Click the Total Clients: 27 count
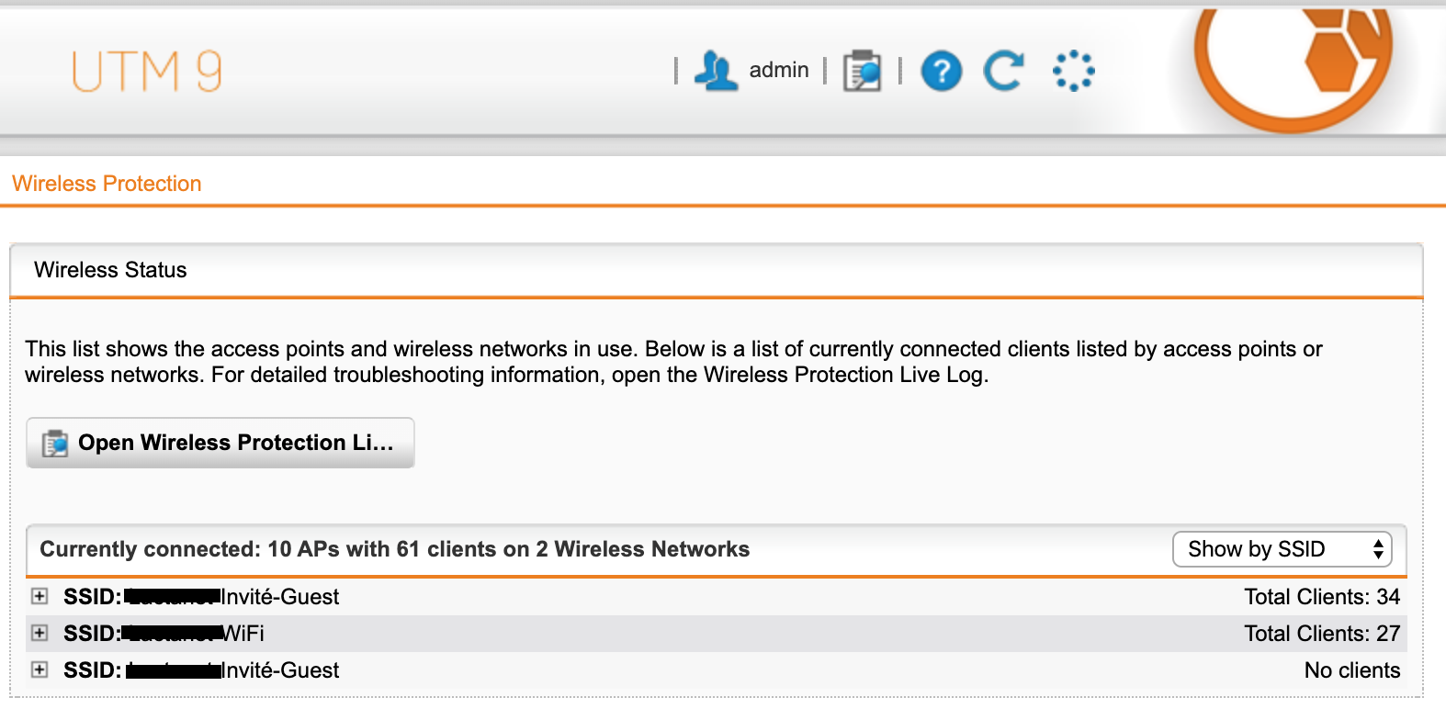Screen dimensions: 1446x720 pyautogui.click(x=1322, y=634)
